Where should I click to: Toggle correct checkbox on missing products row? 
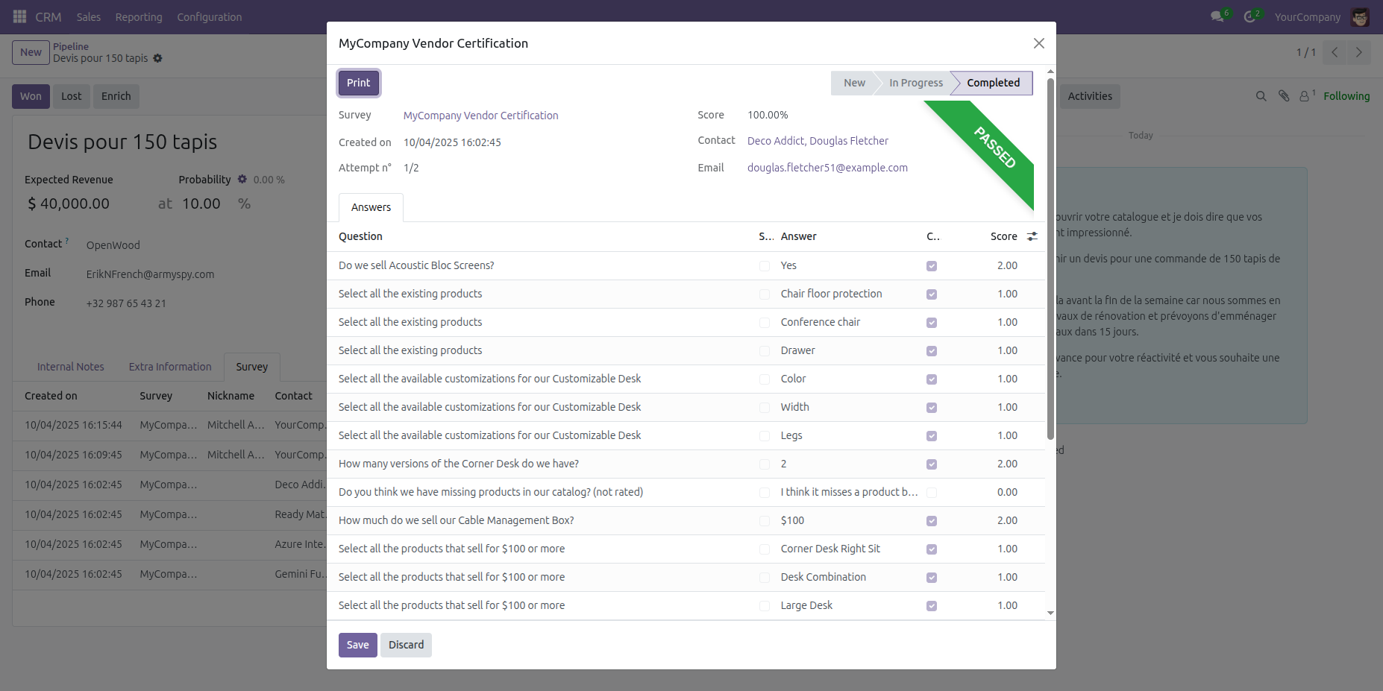click(932, 493)
